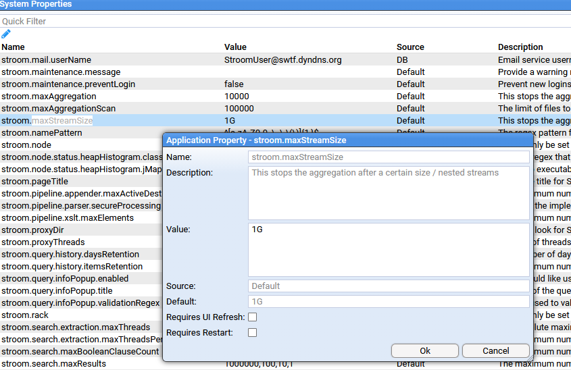This screenshot has width=571, height=370.
Task: Click the Default field in dialog
Action: [x=389, y=302]
